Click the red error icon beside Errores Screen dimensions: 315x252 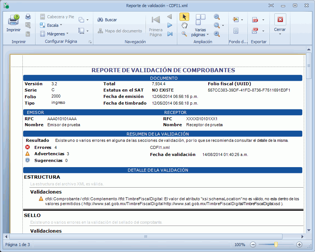28,147
